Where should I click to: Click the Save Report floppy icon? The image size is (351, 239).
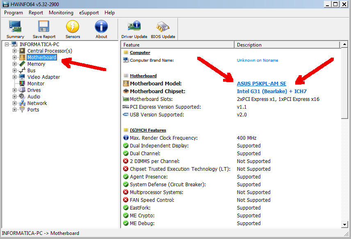43,26
